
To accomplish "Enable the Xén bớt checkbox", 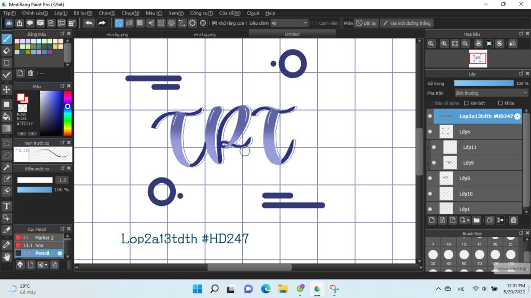I will click(466, 103).
